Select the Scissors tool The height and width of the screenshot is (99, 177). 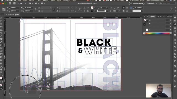1,51
